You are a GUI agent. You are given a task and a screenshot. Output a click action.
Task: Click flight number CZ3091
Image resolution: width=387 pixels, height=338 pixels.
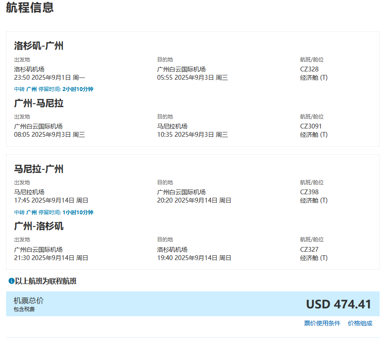tap(311, 126)
